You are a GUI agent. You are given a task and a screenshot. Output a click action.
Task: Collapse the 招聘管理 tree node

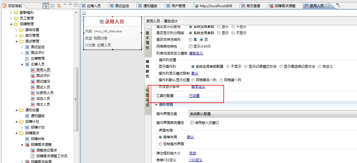(11, 24)
